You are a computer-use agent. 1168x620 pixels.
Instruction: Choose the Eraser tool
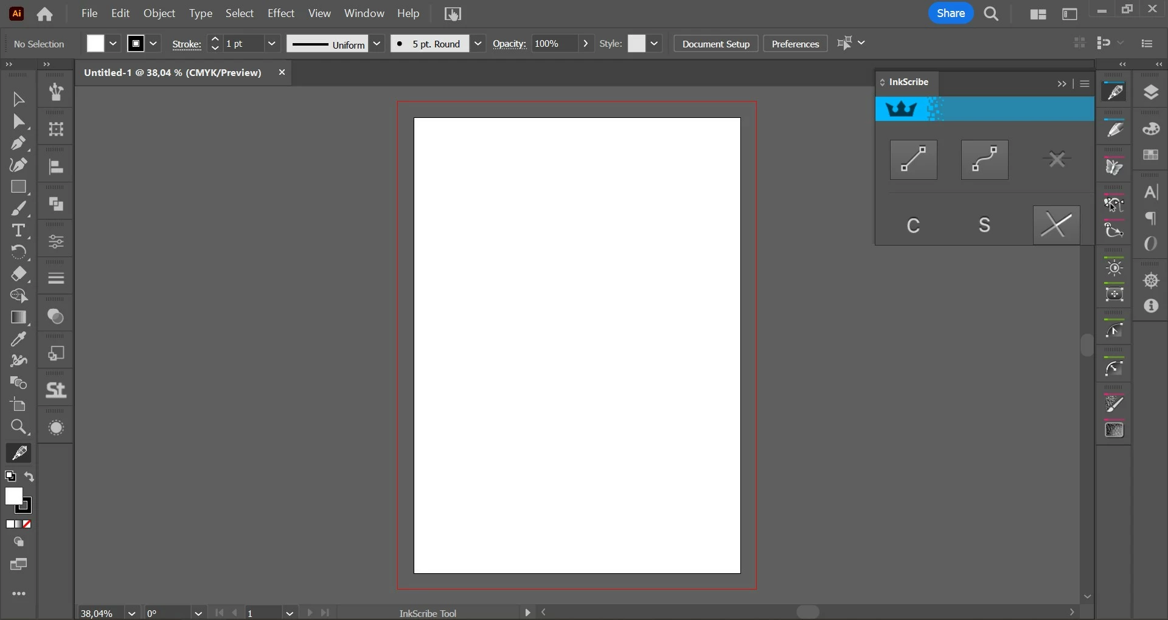click(18, 274)
